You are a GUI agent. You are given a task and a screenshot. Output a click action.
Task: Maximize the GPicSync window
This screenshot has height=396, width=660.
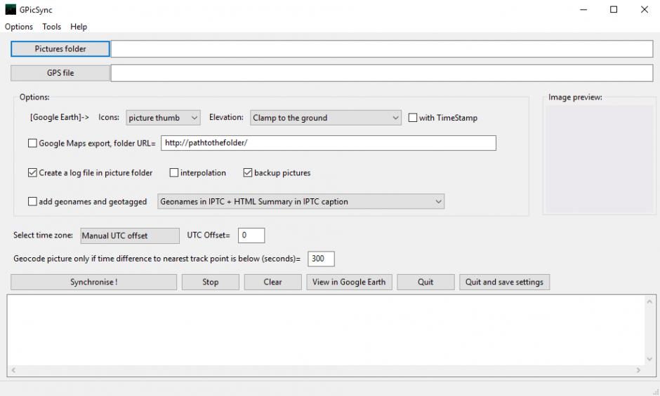614,10
